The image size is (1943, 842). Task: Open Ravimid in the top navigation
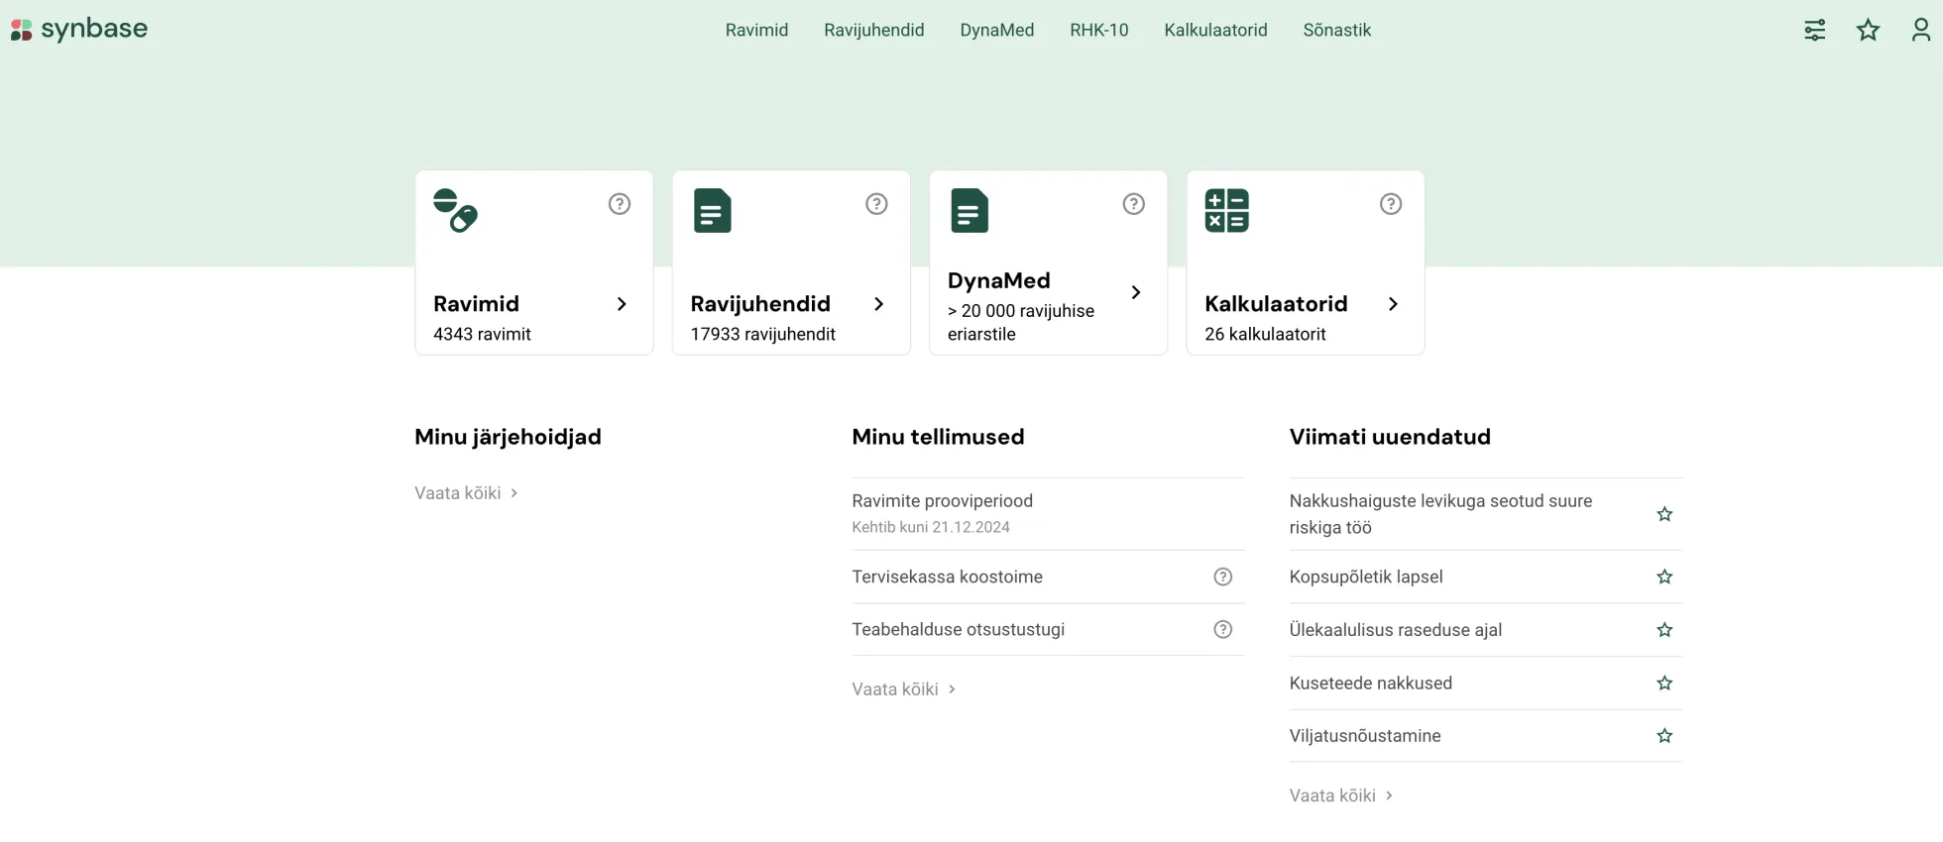pyautogui.click(x=756, y=30)
